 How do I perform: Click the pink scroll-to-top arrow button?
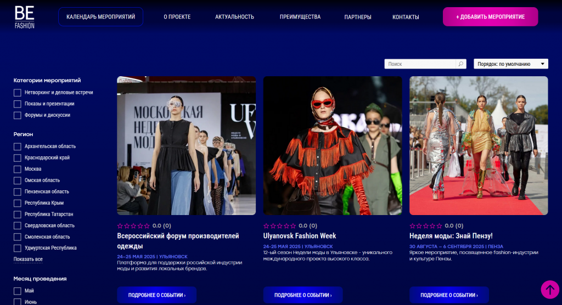tap(550, 289)
